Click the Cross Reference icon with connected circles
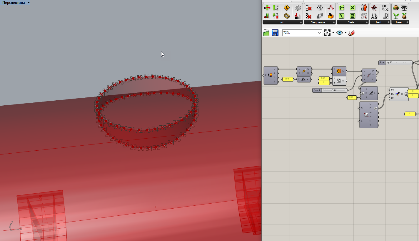419x241 pixels. [x=298, y=8]
